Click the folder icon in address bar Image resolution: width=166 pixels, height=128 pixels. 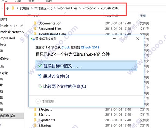point(13,8)
